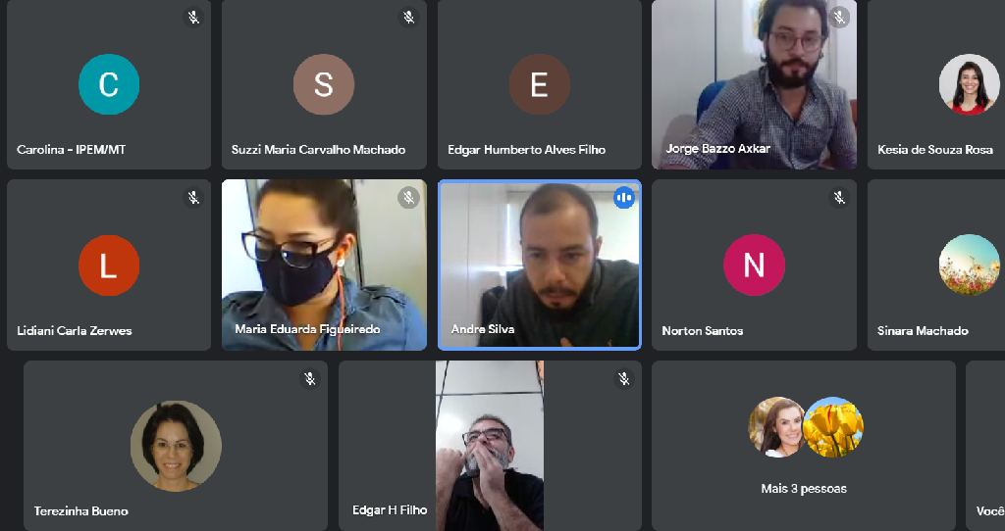Click muted mic icon on Terezinha Bueno tile
Viewport: 1005px width, 531px height.
pyautogui.click(x=309, y=379)
